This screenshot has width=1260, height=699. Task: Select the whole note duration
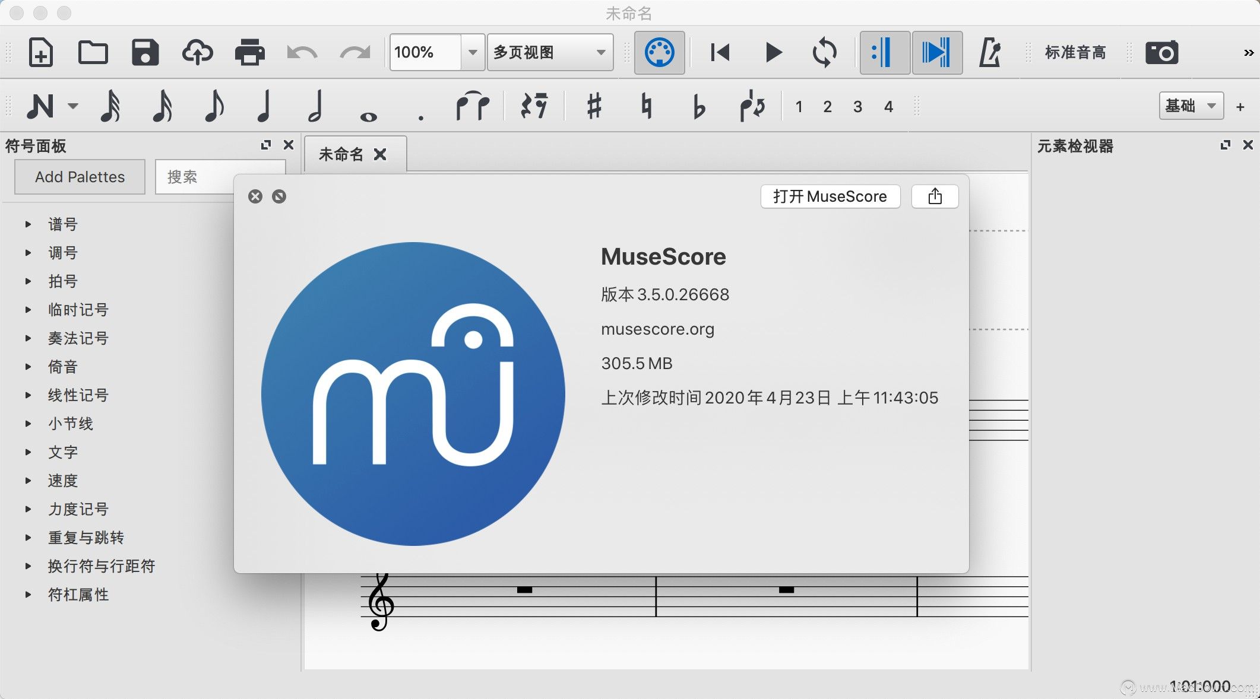pyautogui.click(x=369, y=117)
